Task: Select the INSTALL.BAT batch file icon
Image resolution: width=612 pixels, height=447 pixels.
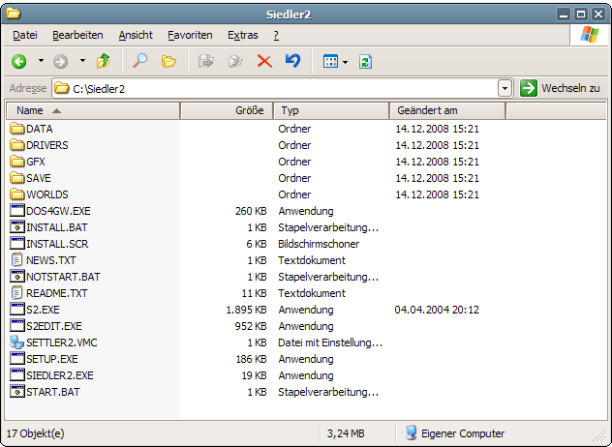Action: tap(17, 226)
